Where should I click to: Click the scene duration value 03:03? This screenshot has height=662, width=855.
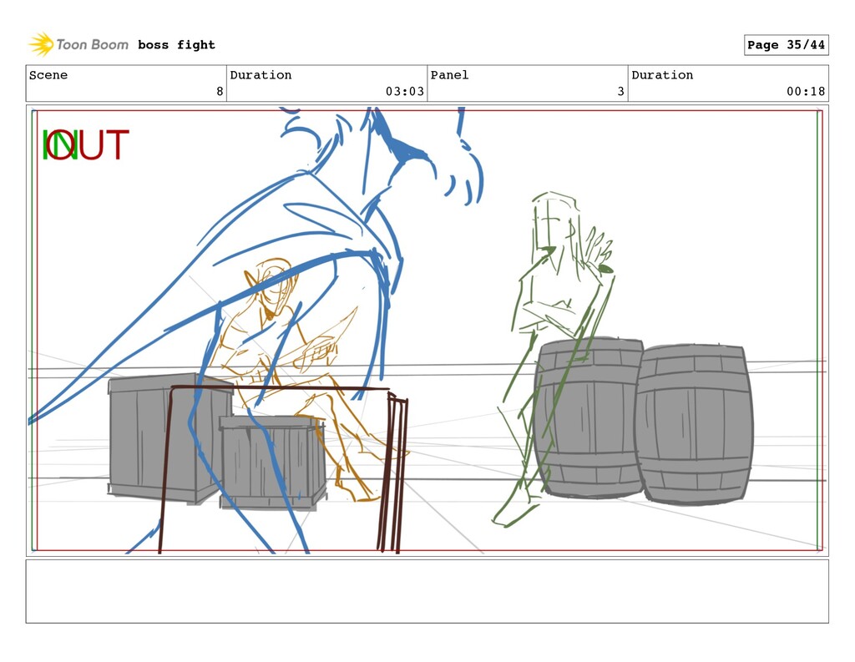(405, 91)
